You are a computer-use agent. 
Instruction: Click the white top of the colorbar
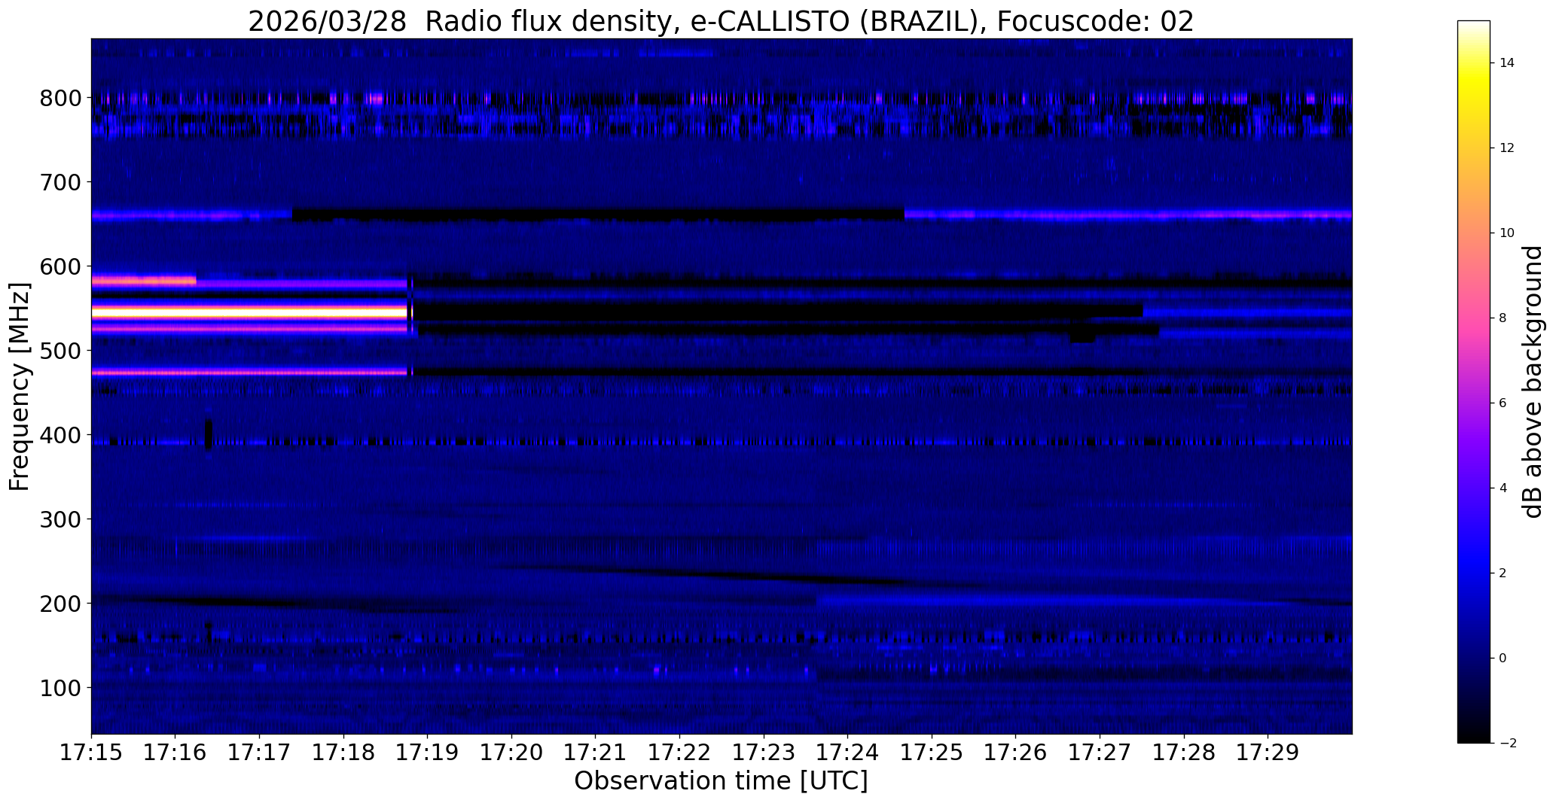click(1474, 27)
